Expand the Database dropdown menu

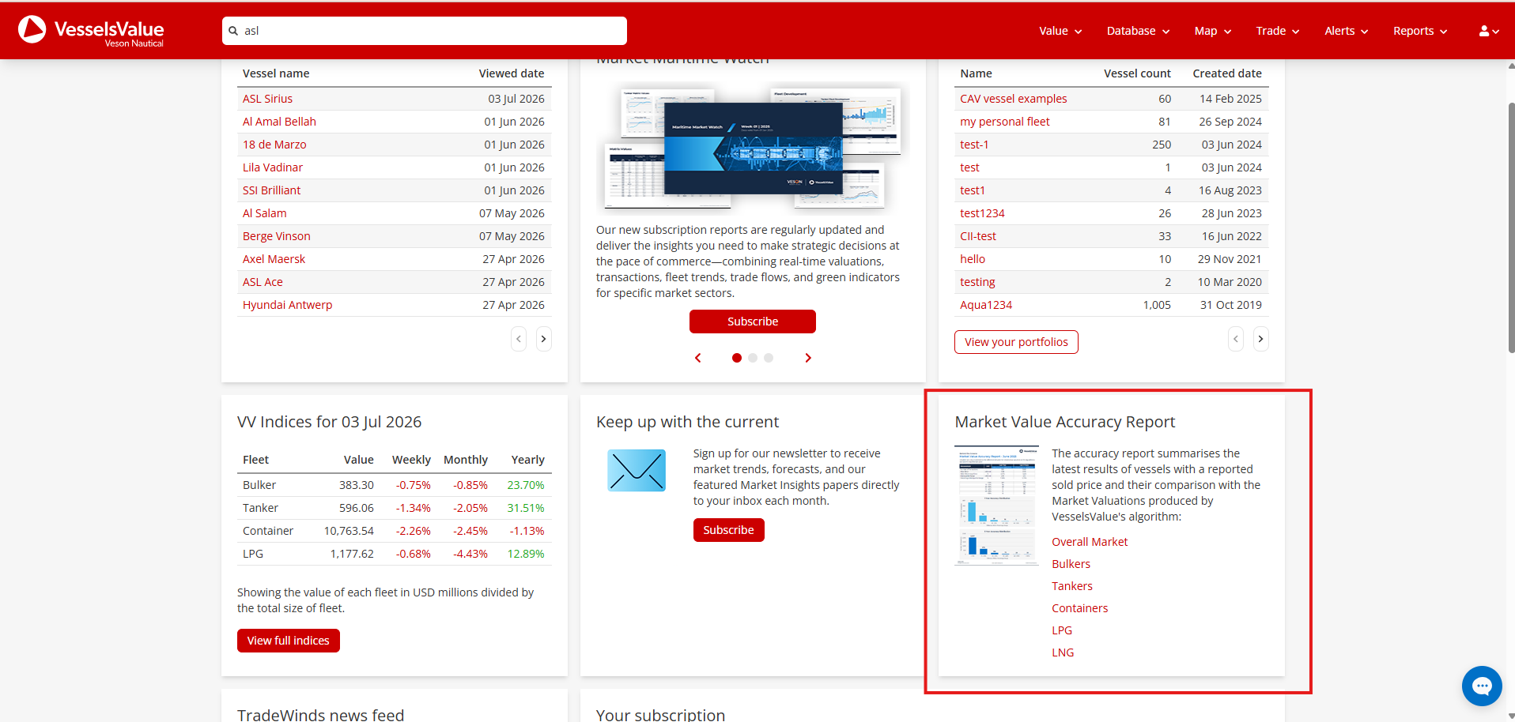pyautogui.click(x=1138, y=31)
